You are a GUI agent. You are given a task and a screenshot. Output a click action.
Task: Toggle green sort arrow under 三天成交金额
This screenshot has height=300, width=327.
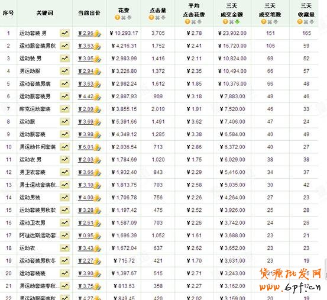[x=237, y=22]
